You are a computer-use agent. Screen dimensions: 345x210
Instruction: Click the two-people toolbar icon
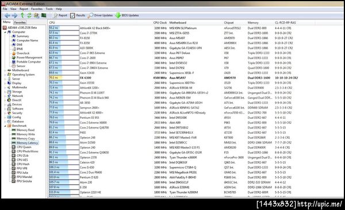coord(36,15)
